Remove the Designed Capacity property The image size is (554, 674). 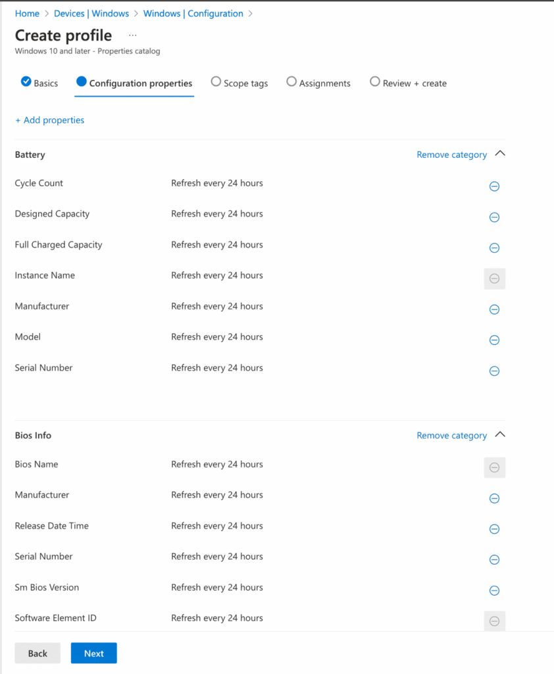(x=494, y=217)
